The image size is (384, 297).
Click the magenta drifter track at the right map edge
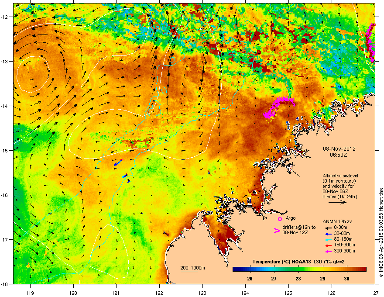pos(370,43)
